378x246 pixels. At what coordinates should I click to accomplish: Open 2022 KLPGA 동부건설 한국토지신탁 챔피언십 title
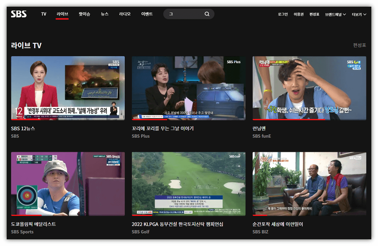coord(177,224)
